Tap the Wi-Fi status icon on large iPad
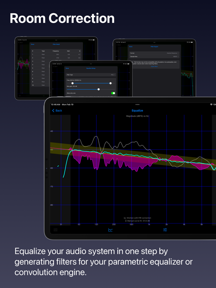The height and width of the screenshot is (288, 216). pos(211,105)
